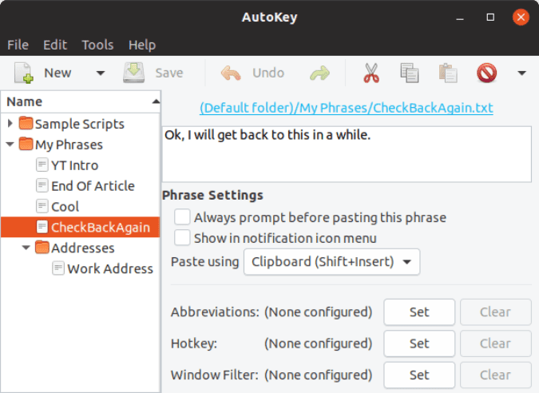This screenshot has width=539, height=393.
Task: Open the Paste using Clipboard dropdown
Action: point(331,262)
